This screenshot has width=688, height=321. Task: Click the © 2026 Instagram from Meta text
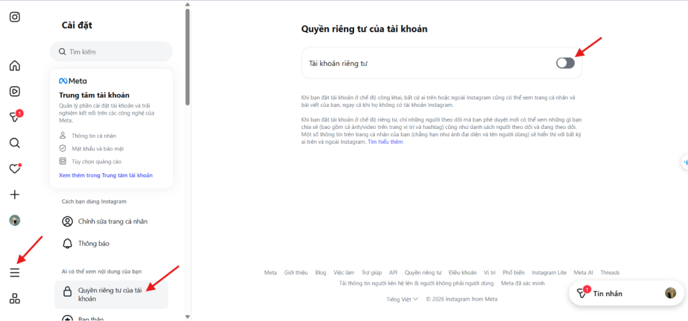pos(462,299)
